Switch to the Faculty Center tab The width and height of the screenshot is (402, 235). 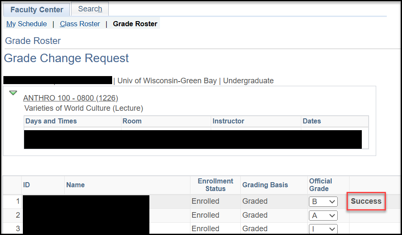pos(36,10)
